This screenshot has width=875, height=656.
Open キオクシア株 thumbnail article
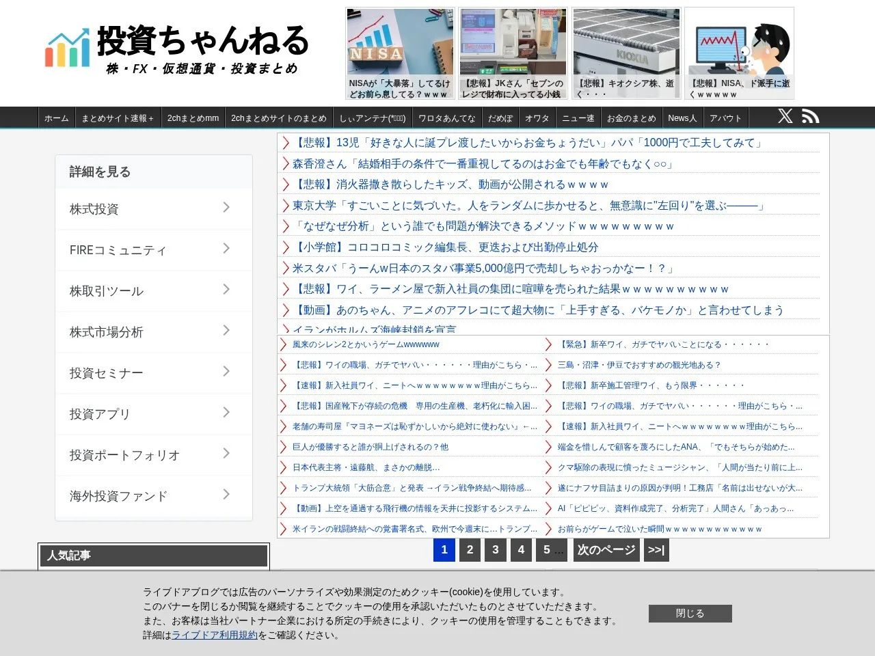click(626, 53)
